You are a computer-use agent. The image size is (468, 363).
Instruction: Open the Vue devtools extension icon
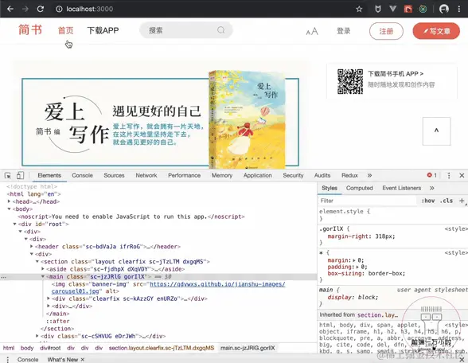tap(393, 9)
